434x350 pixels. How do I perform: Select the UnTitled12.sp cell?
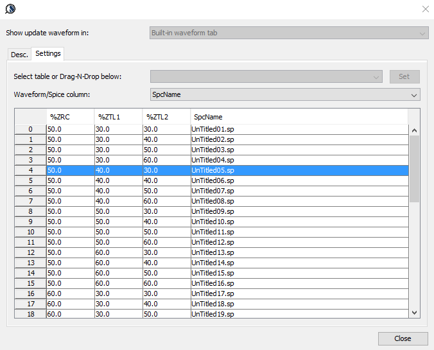[212, 242]
